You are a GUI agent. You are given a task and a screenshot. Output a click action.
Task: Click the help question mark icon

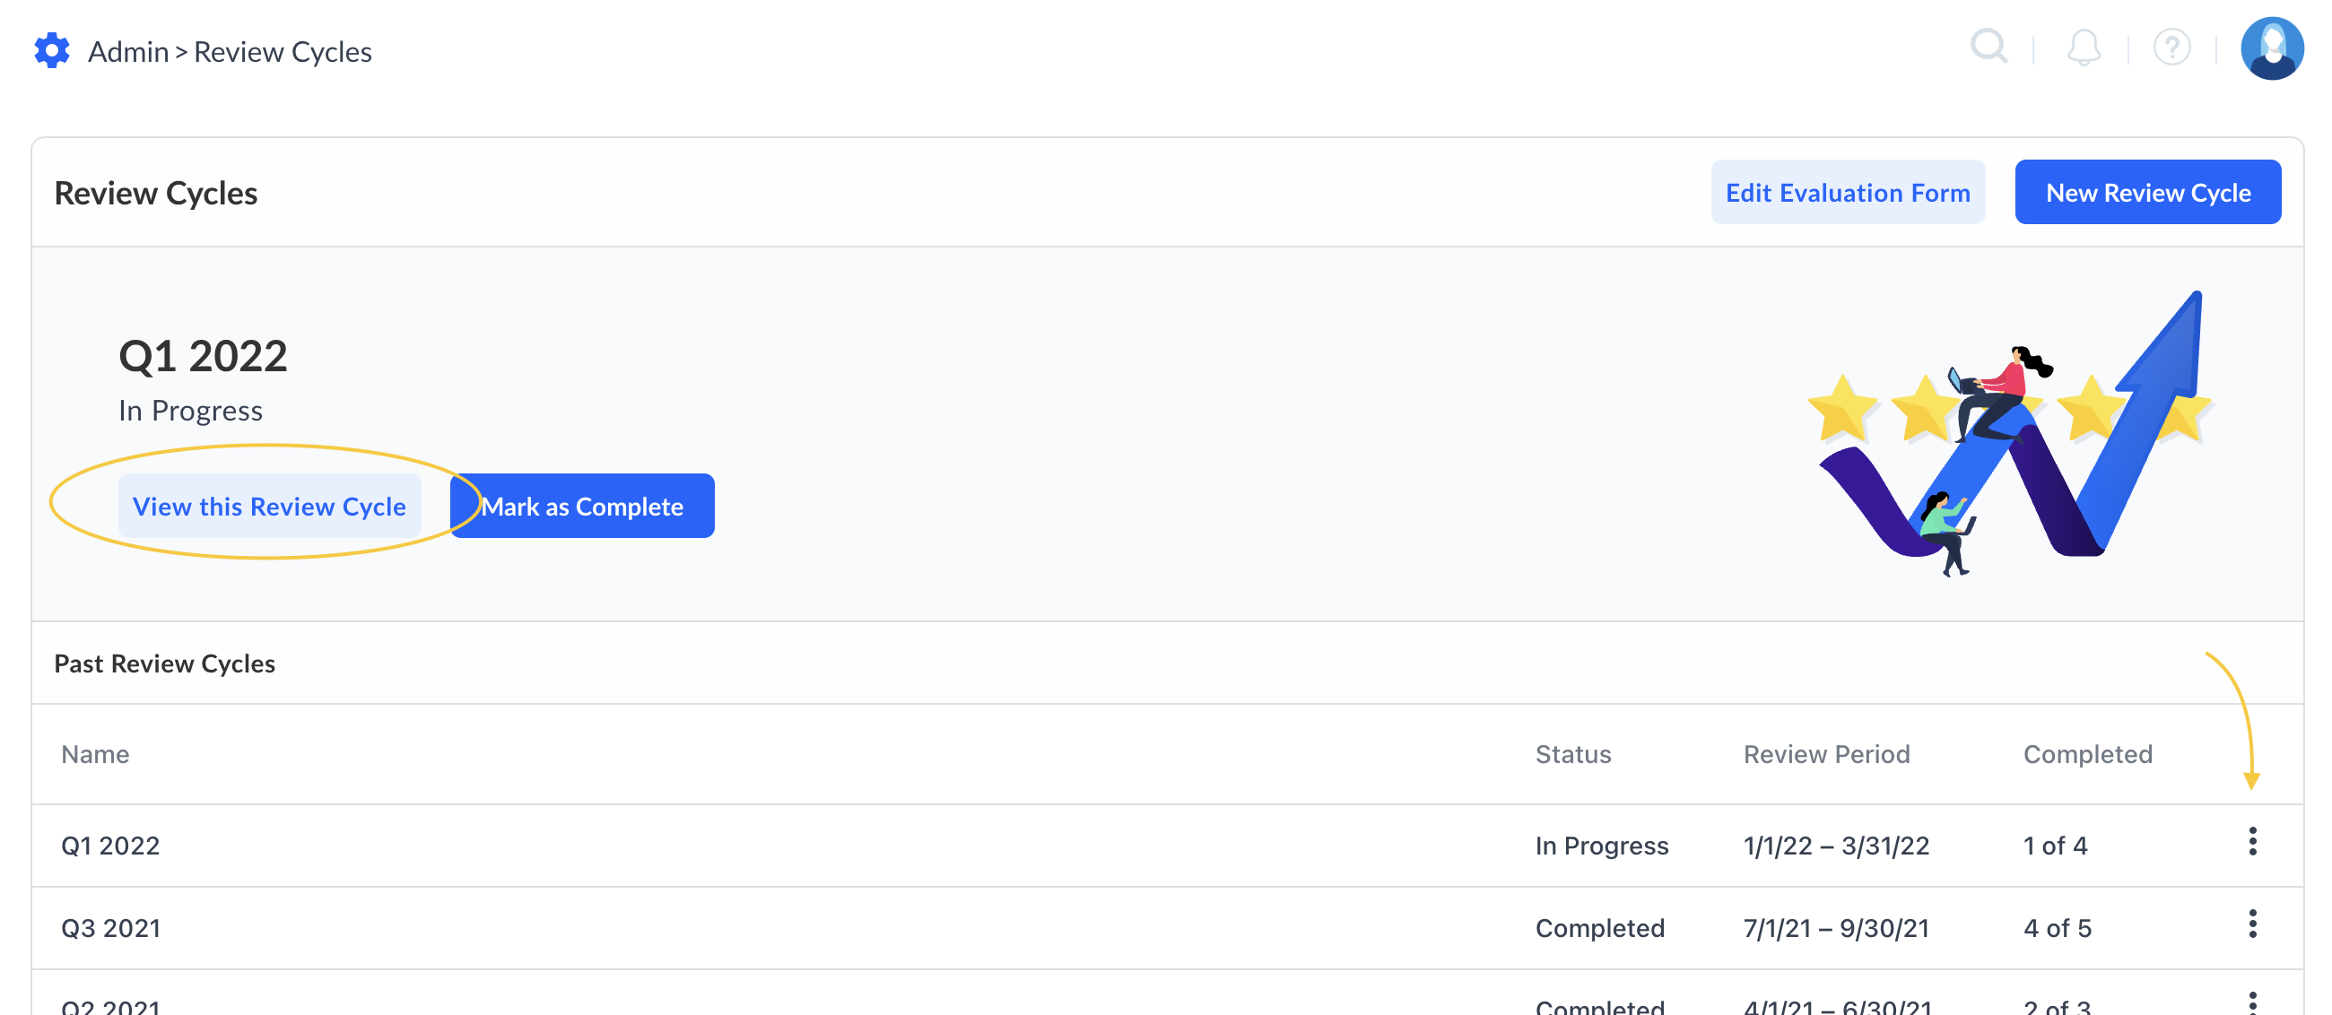pos(2171,47)
